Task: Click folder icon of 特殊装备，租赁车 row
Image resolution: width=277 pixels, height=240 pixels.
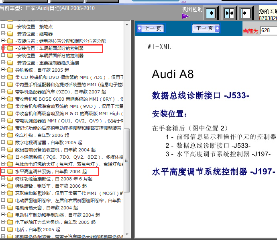Action: pyautogui.click(x=10, y=186)
